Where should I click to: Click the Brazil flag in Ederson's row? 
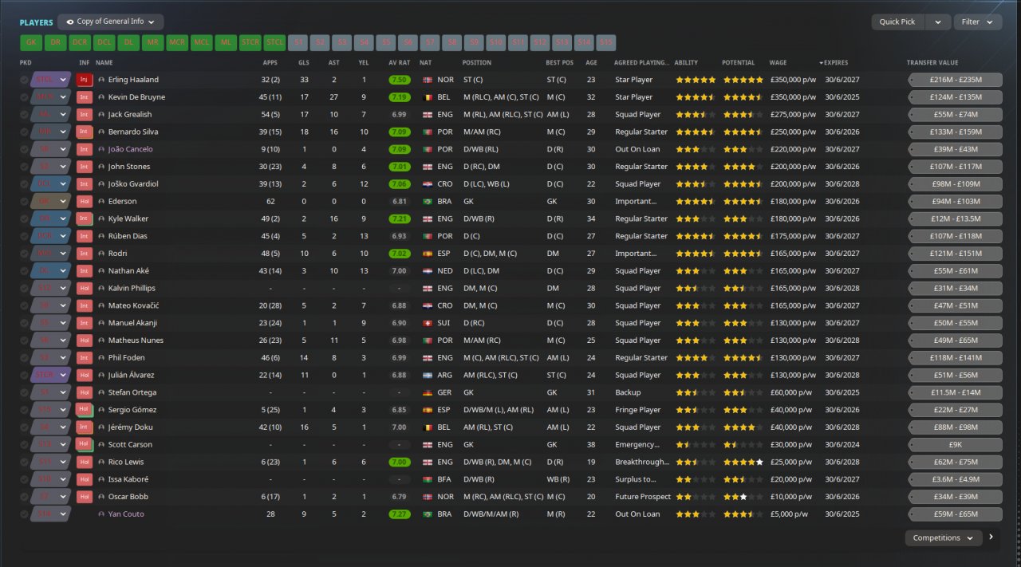tap(428, 202)
